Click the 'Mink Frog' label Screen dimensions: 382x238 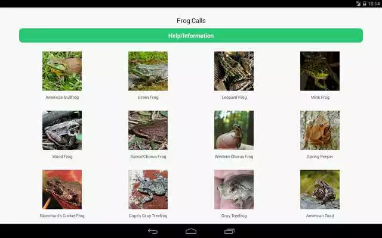click(320, 98)
